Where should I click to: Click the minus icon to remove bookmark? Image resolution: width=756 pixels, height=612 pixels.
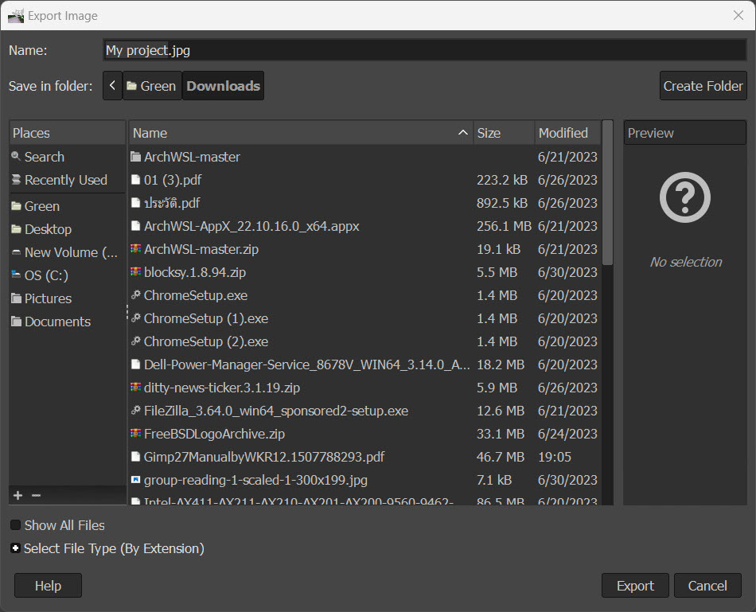click(x=36, y=496)
